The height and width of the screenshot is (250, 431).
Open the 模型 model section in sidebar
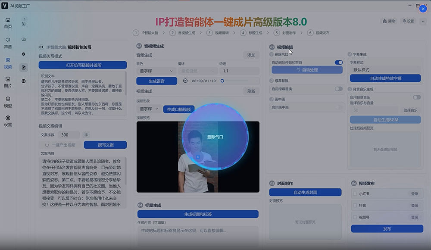[8, 103]
